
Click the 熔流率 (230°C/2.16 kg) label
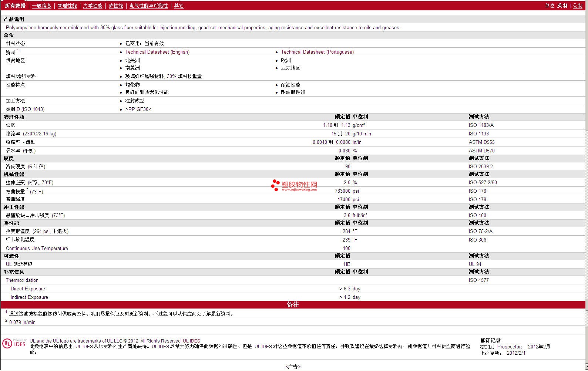click(x=31, y=134)
